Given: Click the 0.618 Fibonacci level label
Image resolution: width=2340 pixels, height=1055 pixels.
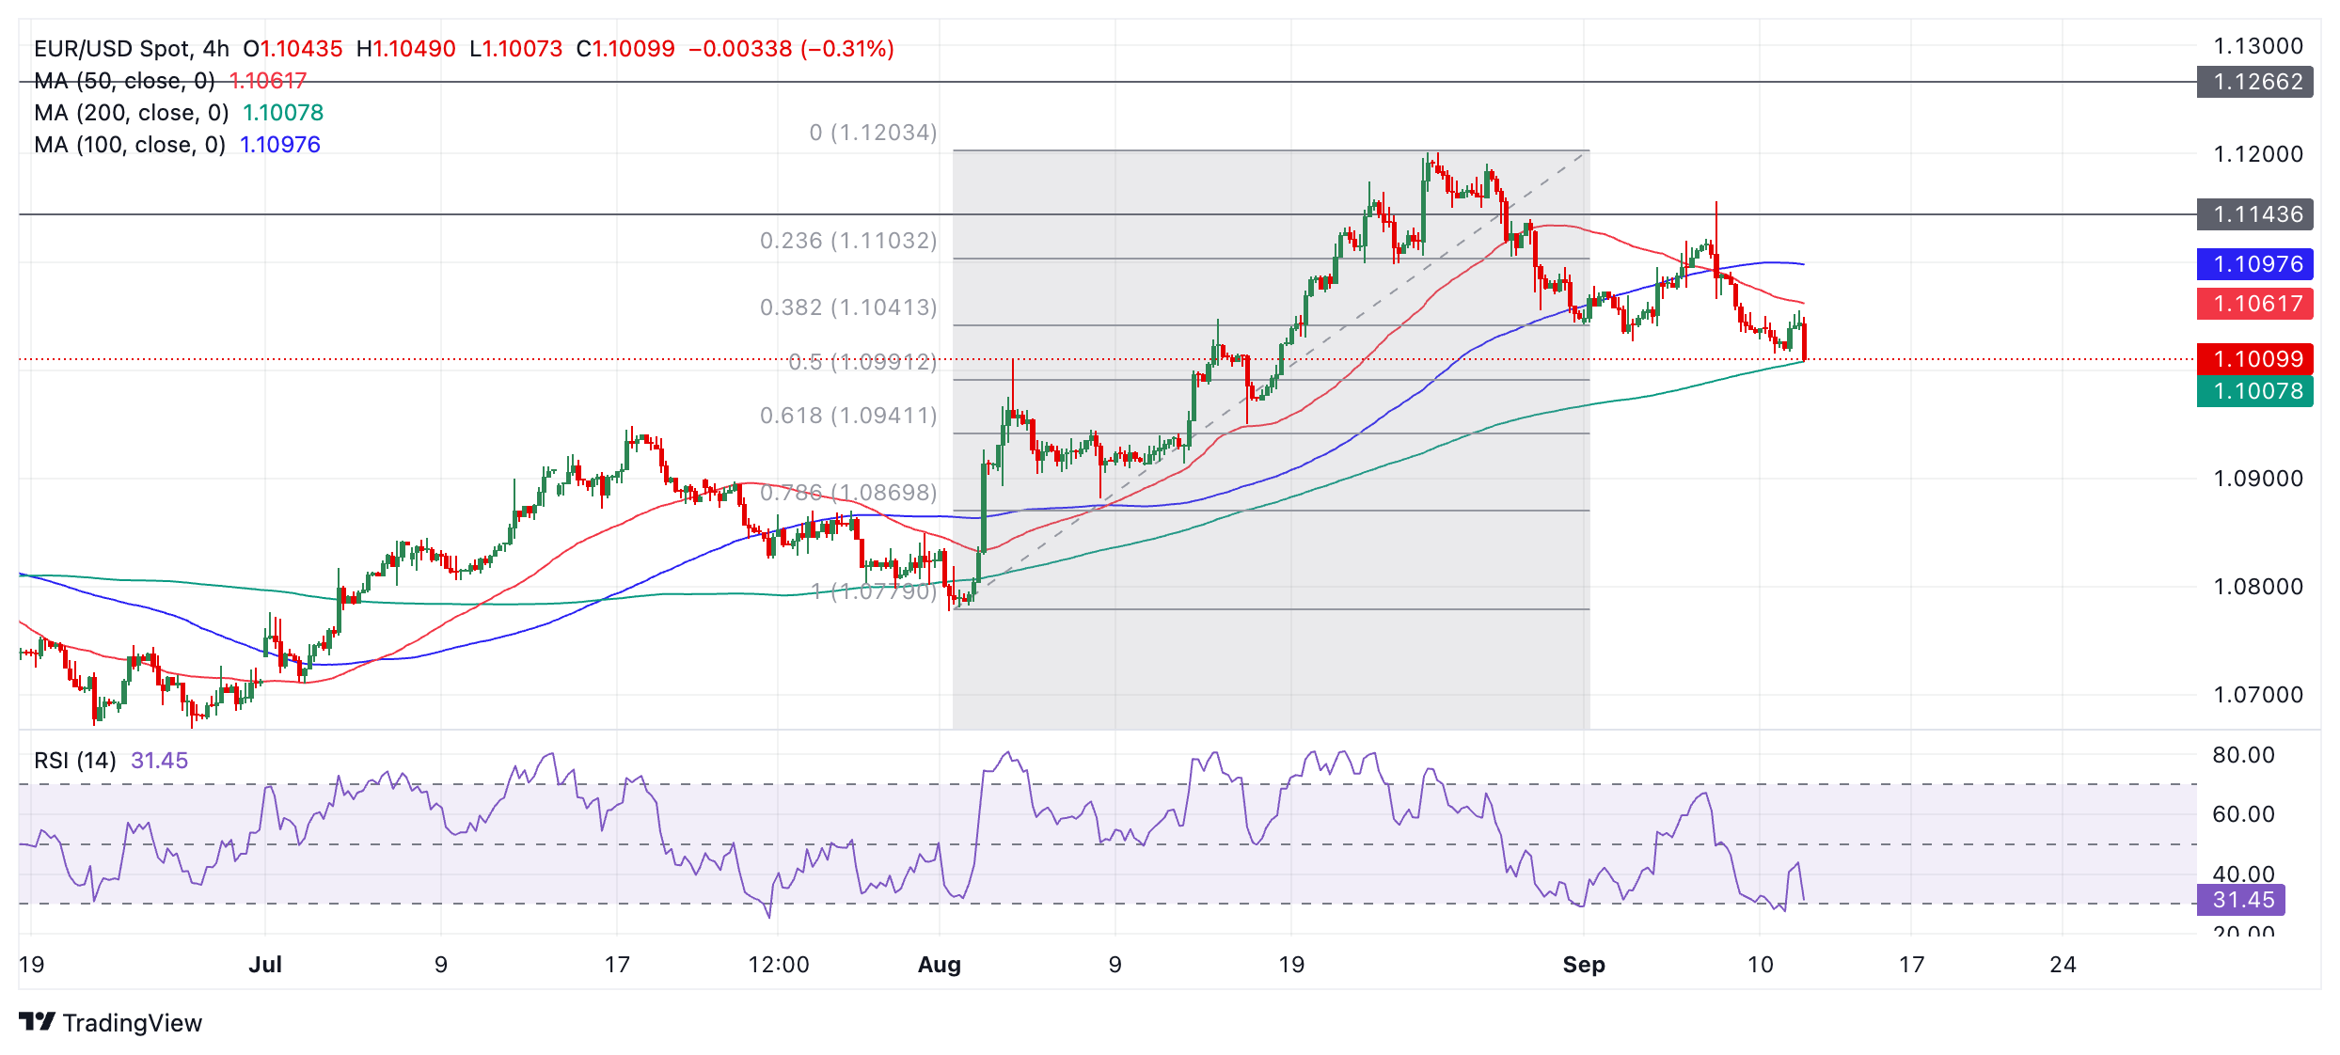Looking at the screenshot, I should [848, 416].
